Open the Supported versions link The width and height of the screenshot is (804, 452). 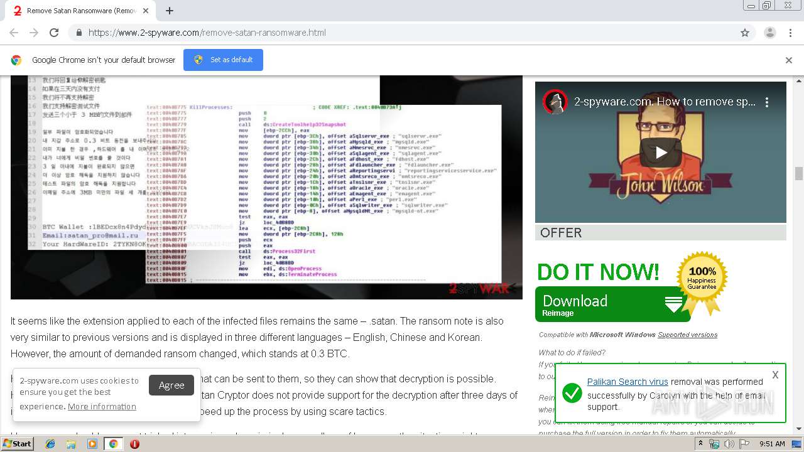click(x=687, y=335)
